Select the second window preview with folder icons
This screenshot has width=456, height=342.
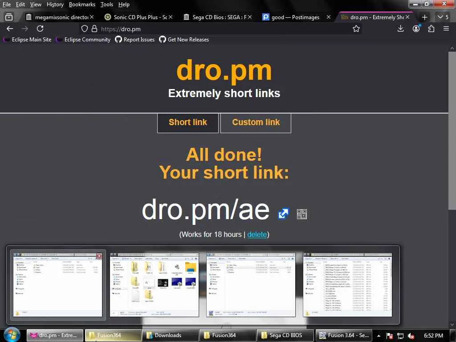[155, 285]
